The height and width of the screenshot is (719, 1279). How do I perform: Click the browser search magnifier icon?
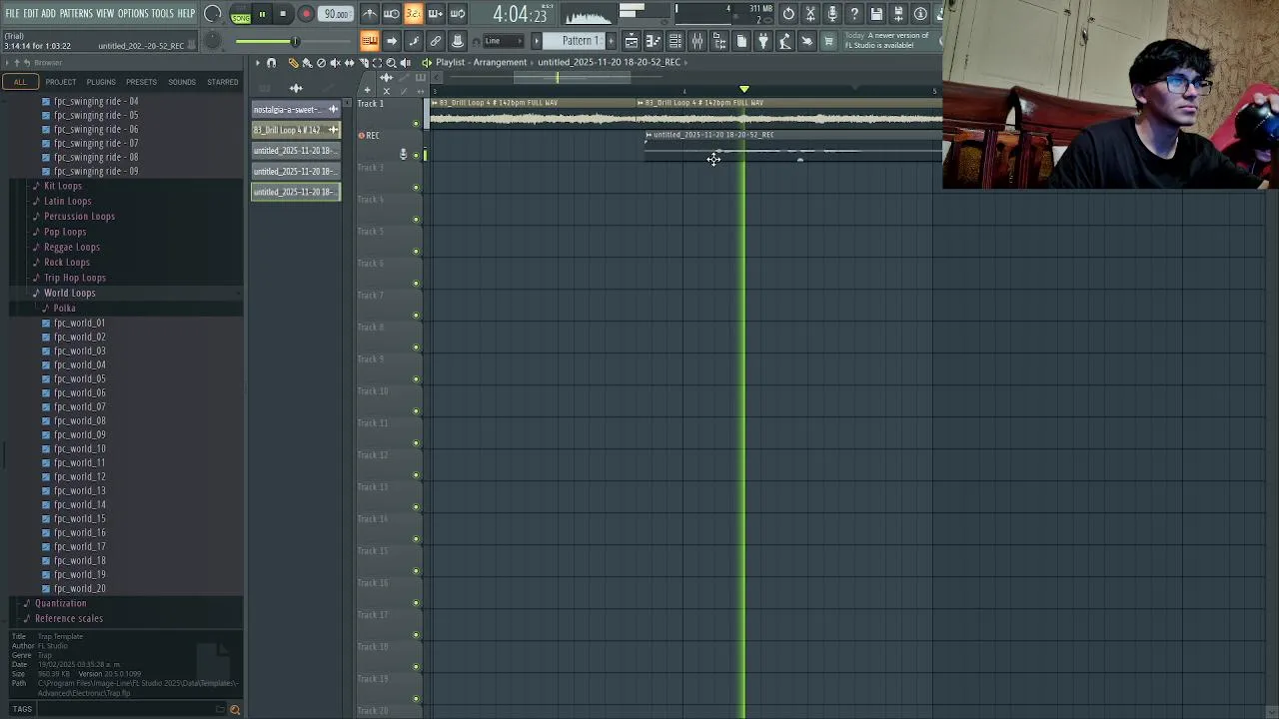point(235,710)
